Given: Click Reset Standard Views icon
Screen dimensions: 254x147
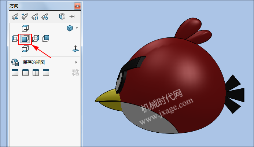Looking at the screenshot, I should (x=45, y=16).
